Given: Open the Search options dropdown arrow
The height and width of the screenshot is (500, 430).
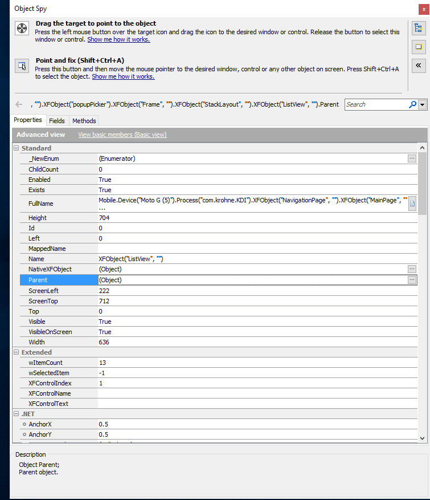Looking at the screenshot, I should tap(422, 104).
